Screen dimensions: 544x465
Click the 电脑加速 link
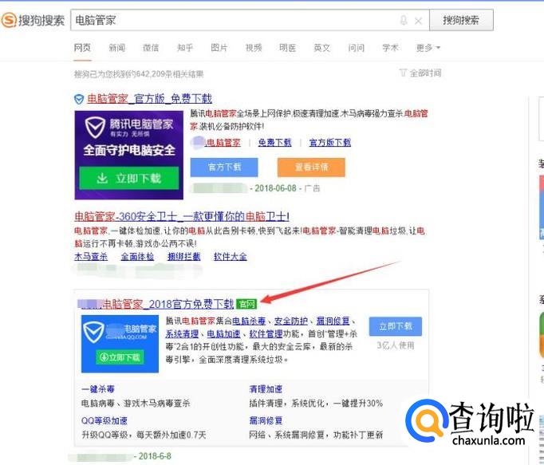tap(224, 334)
